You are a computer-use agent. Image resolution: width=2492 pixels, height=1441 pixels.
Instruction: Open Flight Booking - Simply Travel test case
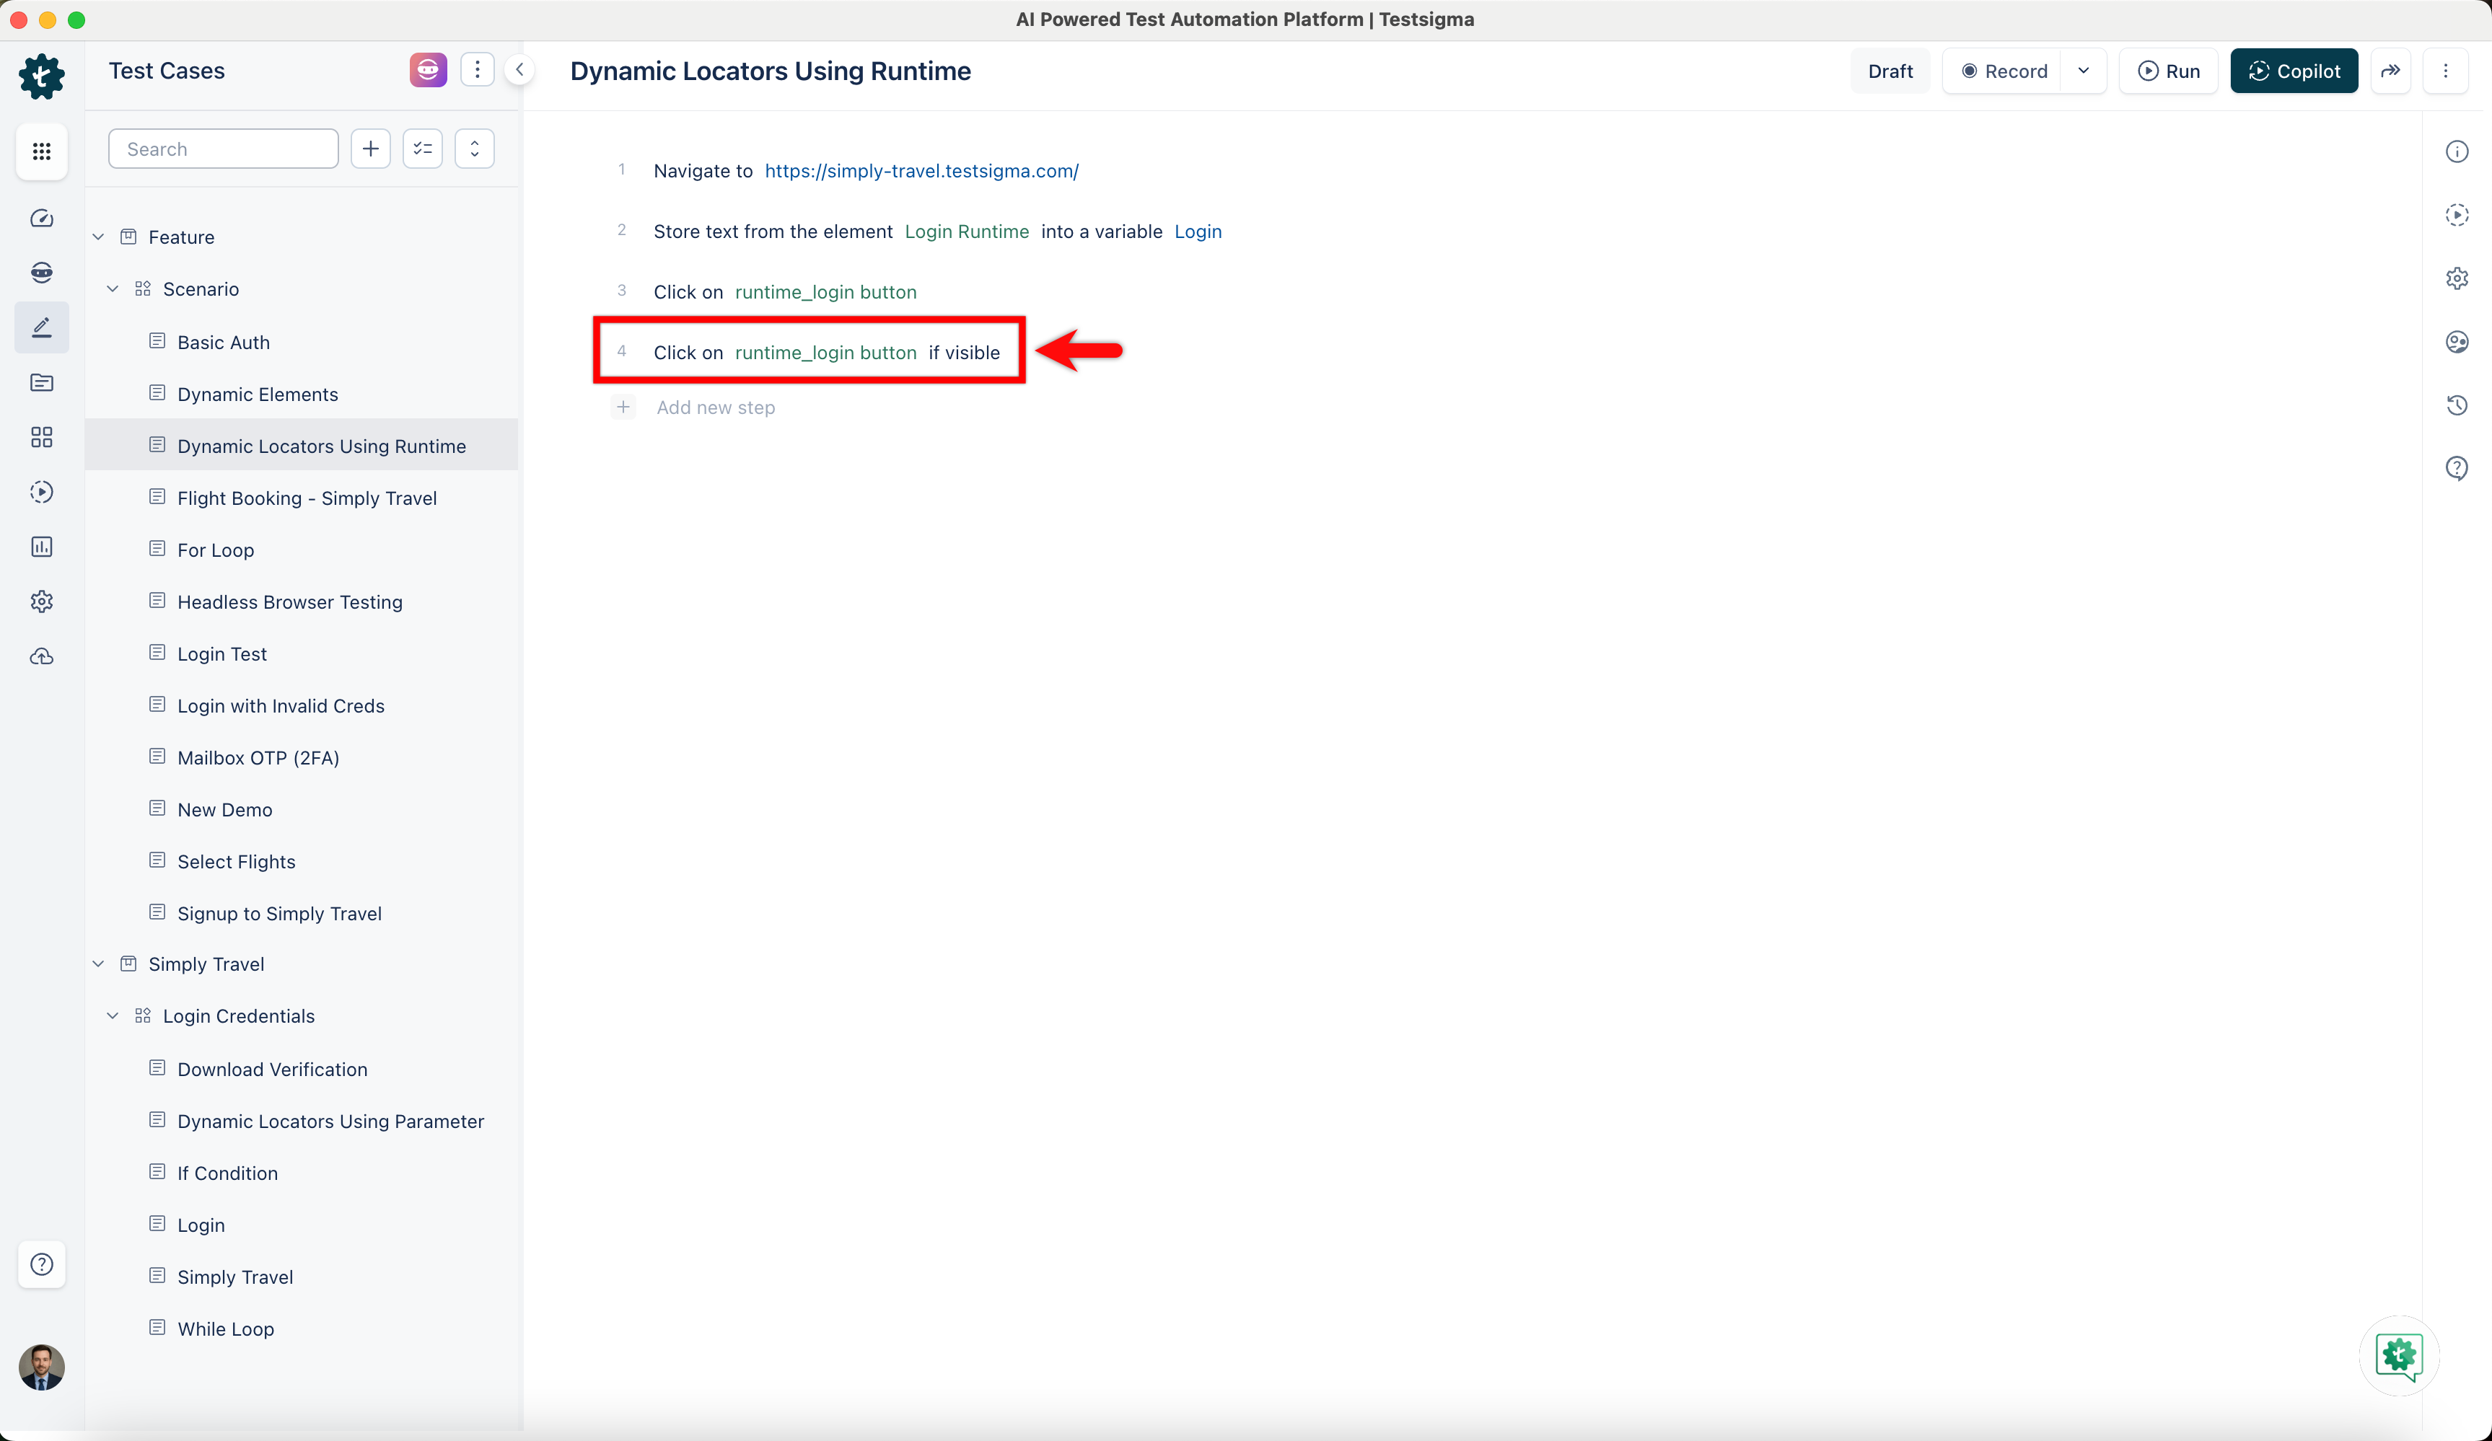307,498
